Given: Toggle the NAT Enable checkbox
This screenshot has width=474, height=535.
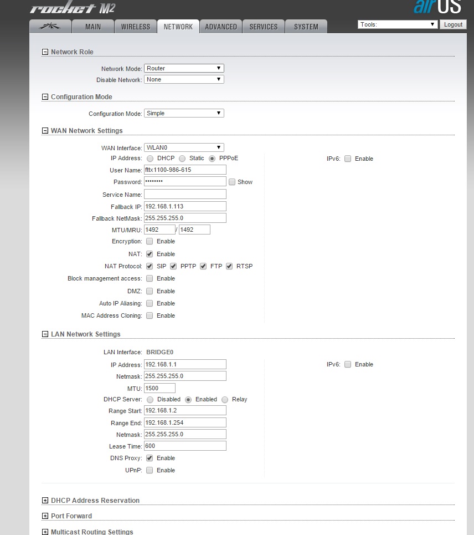Looking at the screenshot, I should (x=150, y=254).
